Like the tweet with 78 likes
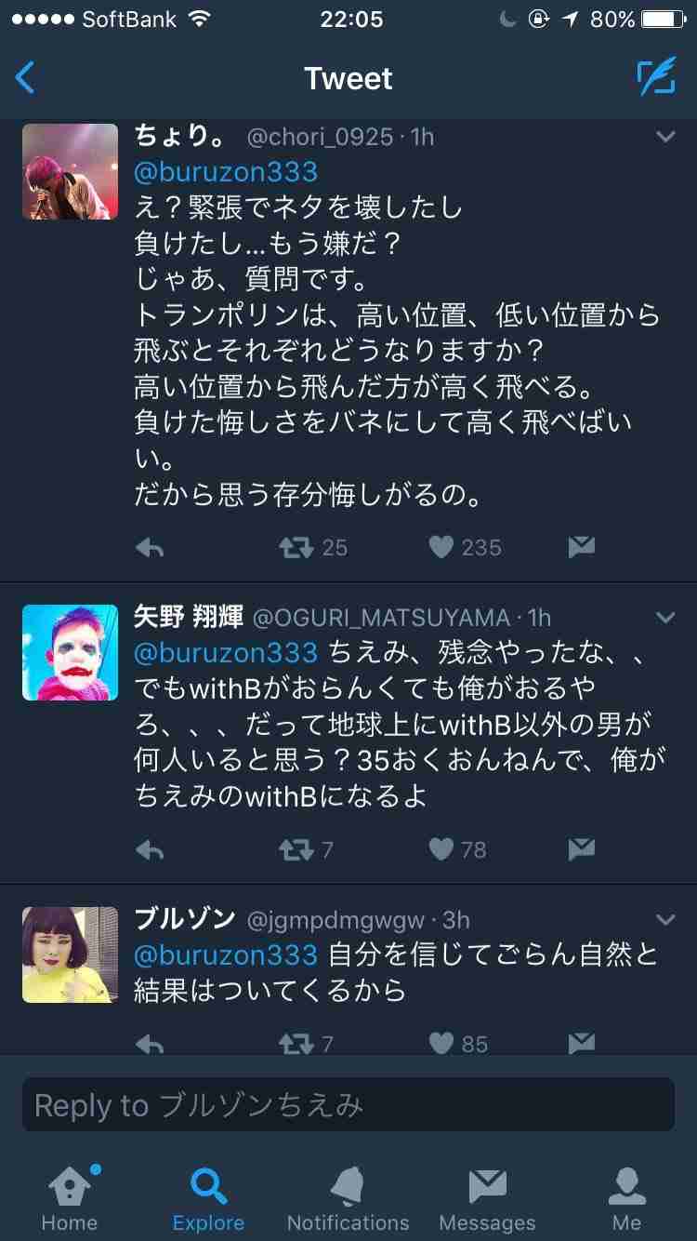Image resolution: width=697 pixels, height=1241 pixels. coord(441,849)
